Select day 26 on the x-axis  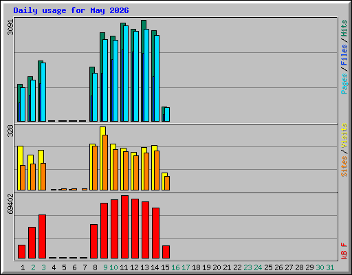click(x=278, y=267)
